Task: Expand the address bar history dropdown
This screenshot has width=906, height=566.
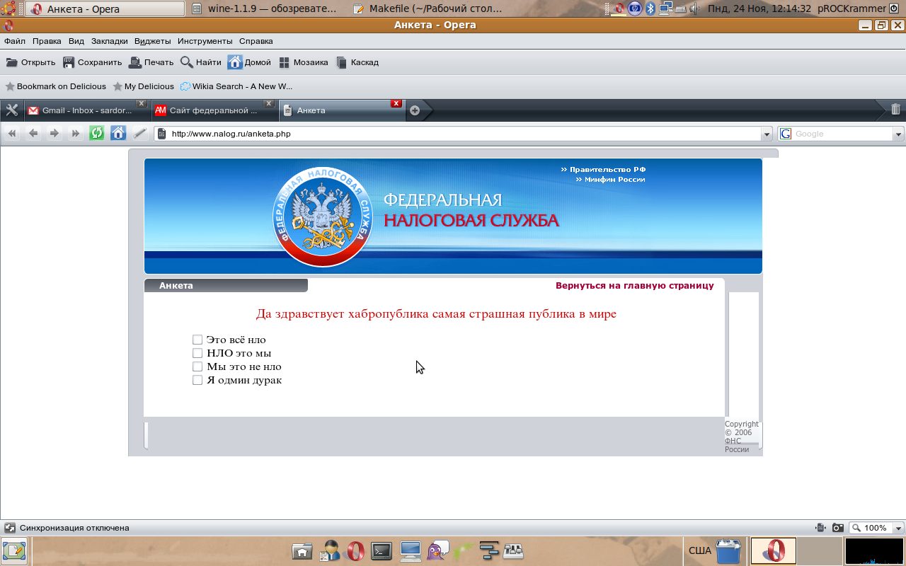Action: point(767,134)
